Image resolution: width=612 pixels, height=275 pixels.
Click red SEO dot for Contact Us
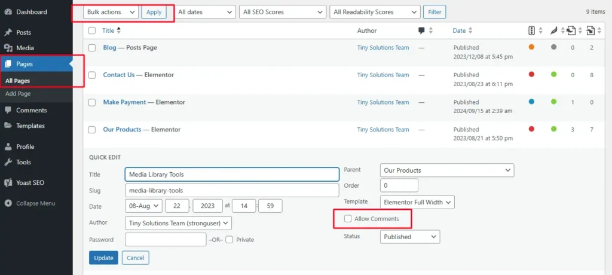[531, 74]
